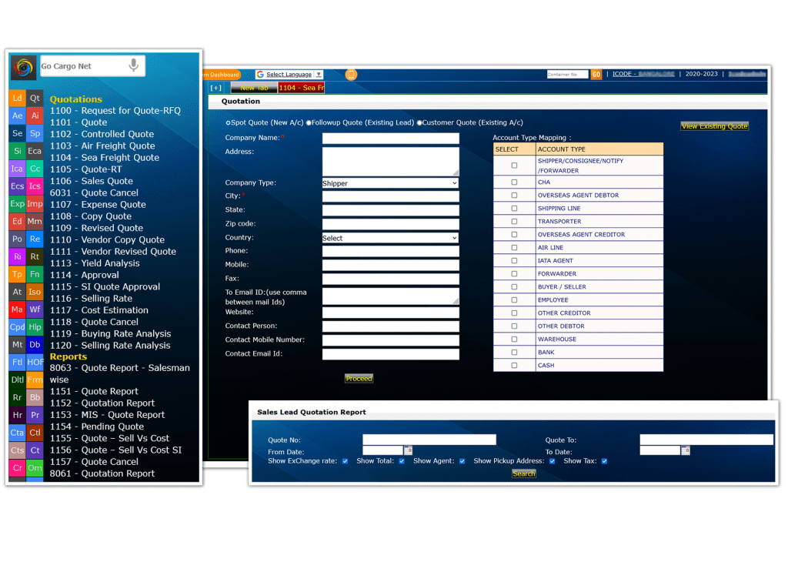The height and width of the screenshot is (572, 788).
Task: Click the Go Cargo Net logo icon
Action: click(x=23, y=67)
